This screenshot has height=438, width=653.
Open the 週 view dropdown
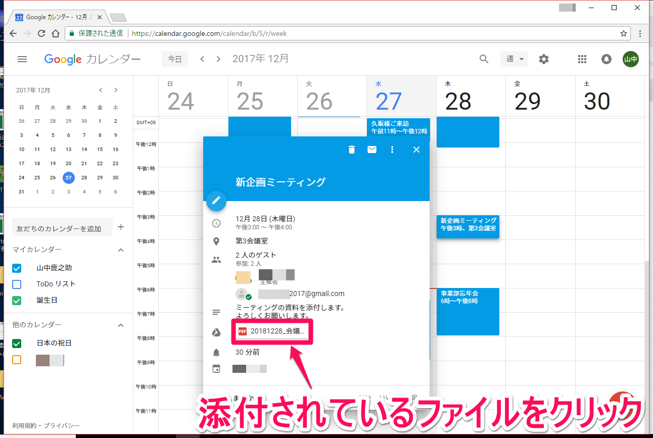tap(514, 59)
